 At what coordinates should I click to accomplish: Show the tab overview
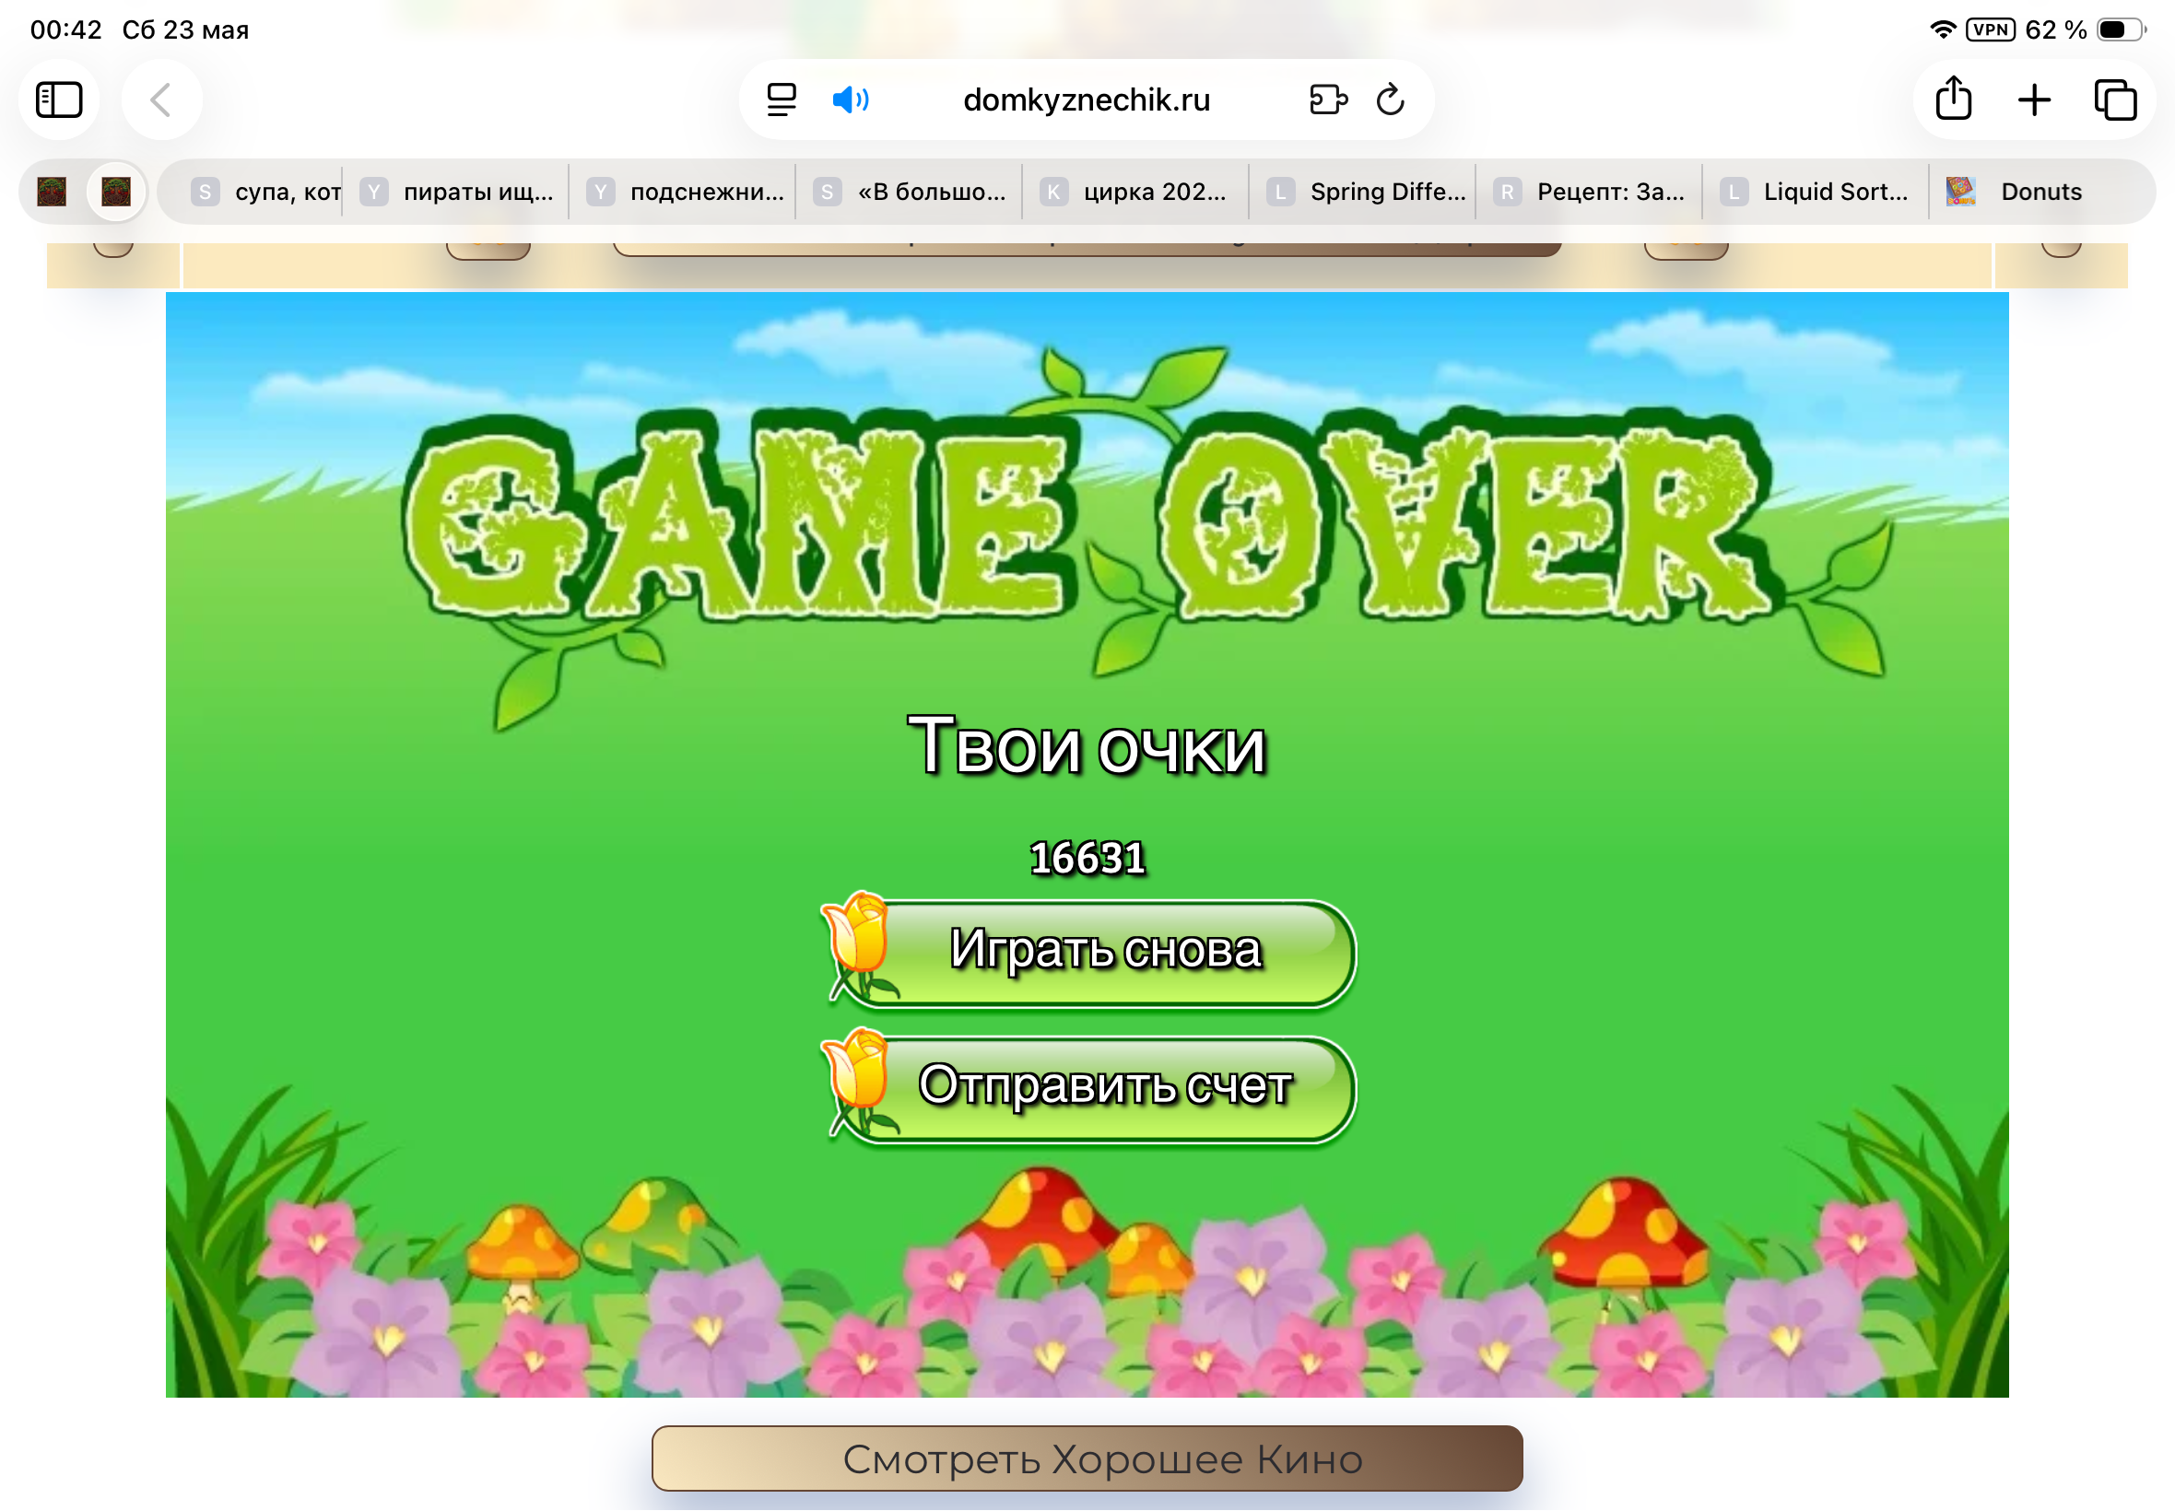[x=2115, y=100]
